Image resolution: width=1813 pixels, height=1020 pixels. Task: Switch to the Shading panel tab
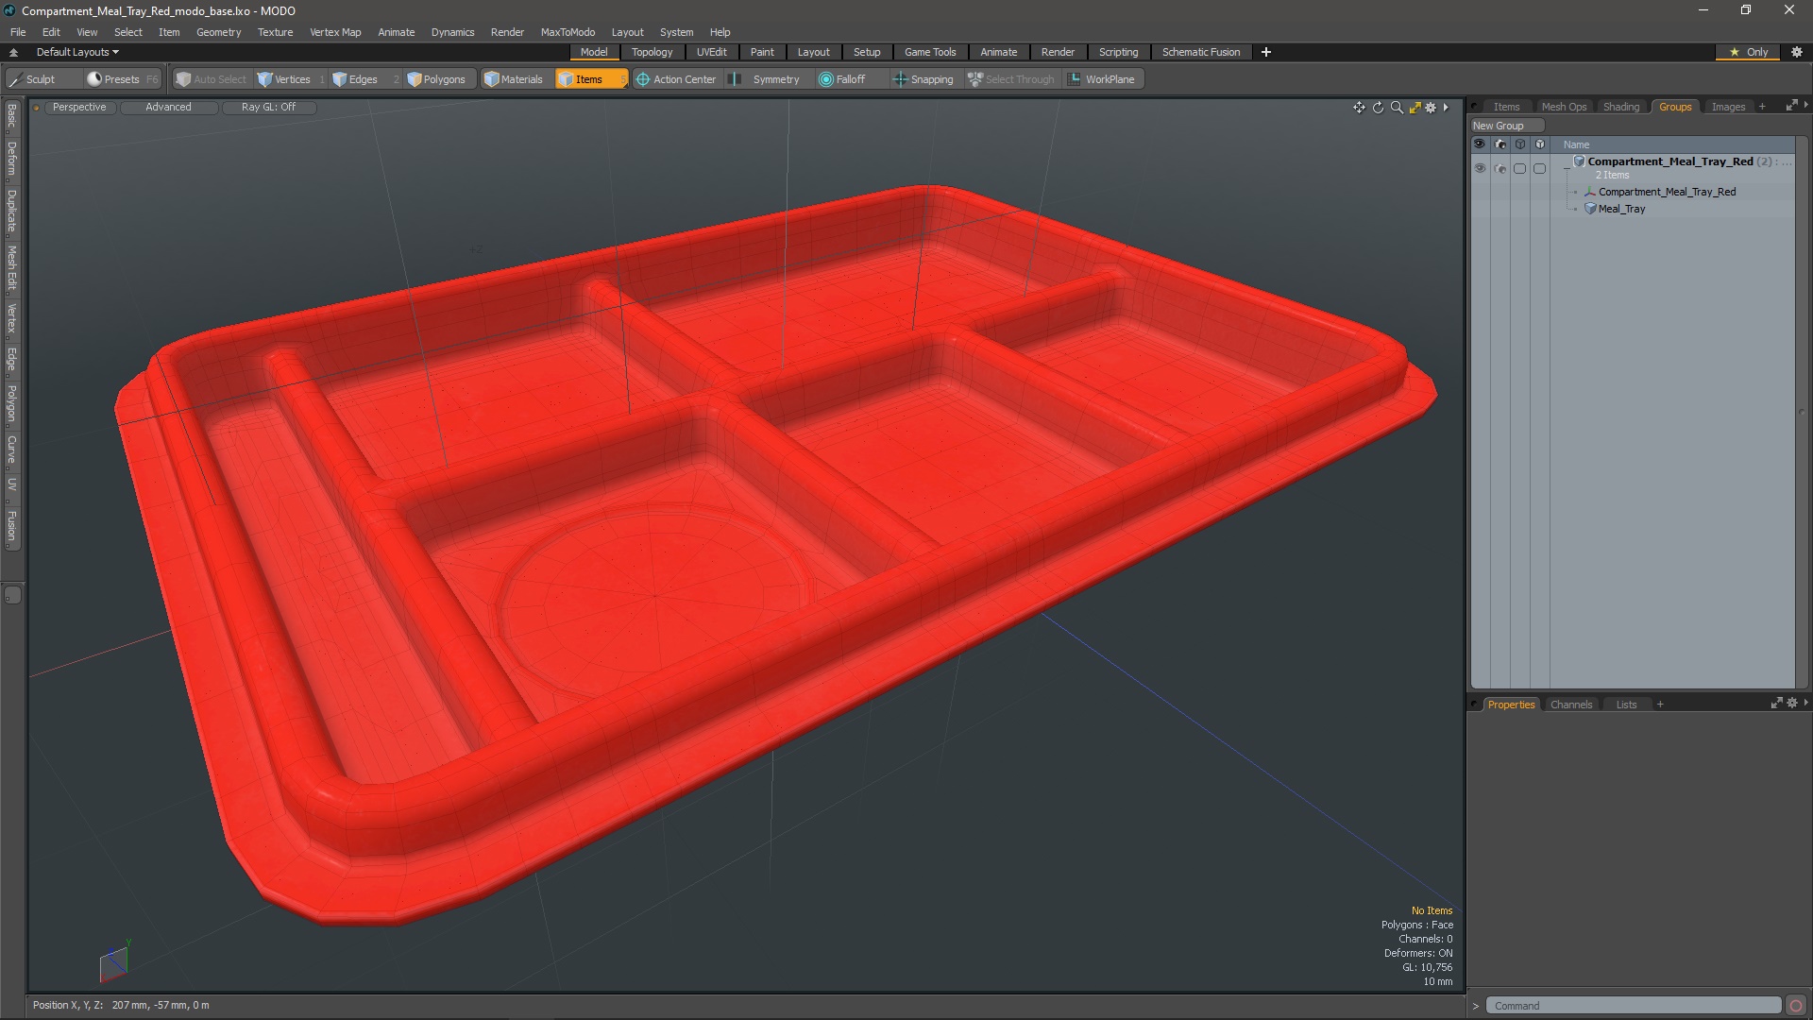1621,107
